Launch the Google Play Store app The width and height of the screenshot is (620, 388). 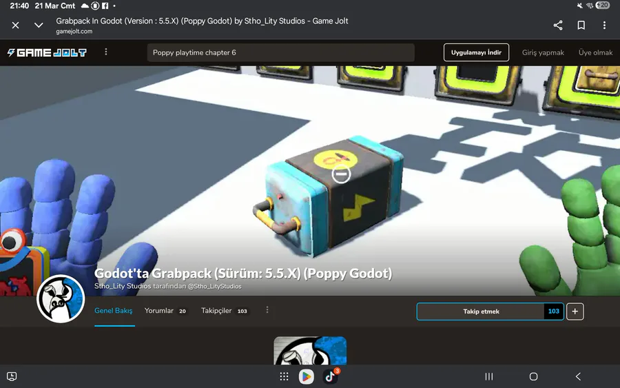tap(307, 376)
